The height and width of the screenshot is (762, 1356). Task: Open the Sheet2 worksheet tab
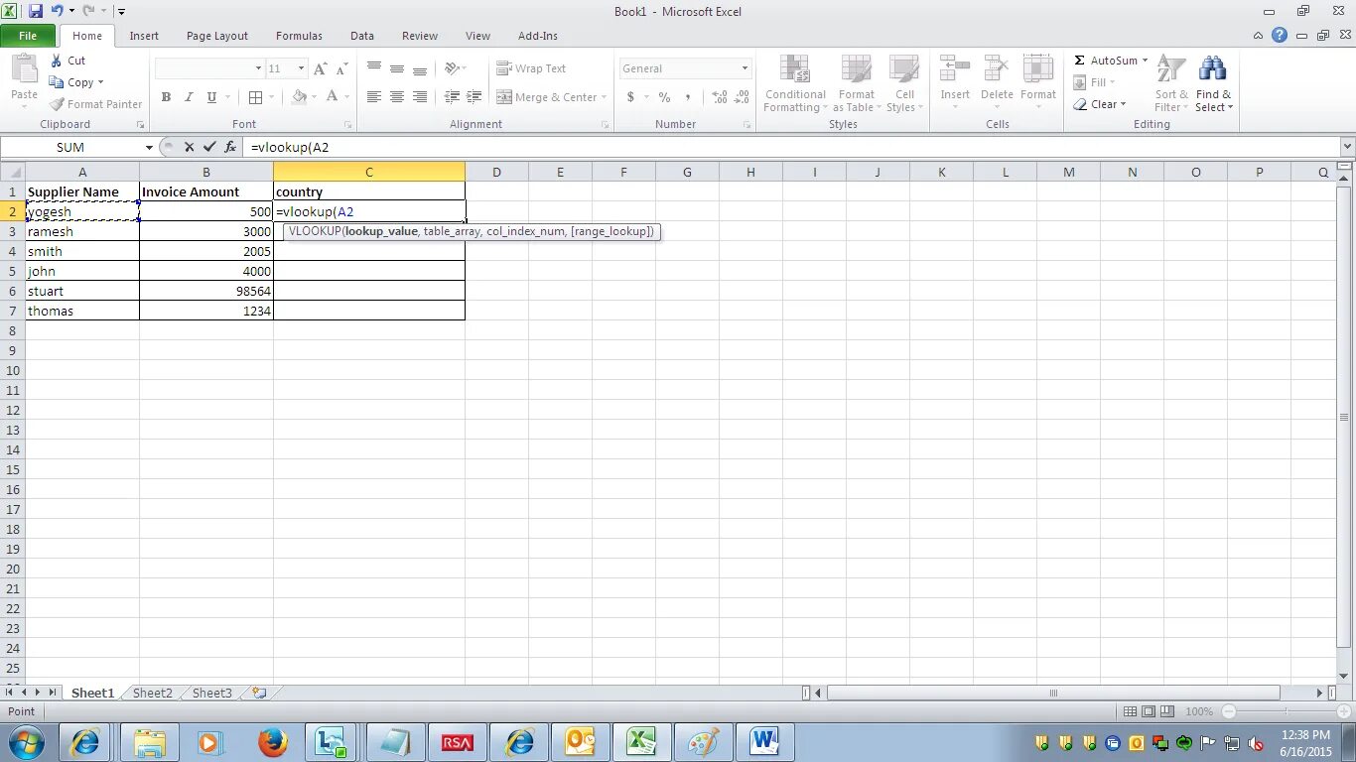point(153,693)
